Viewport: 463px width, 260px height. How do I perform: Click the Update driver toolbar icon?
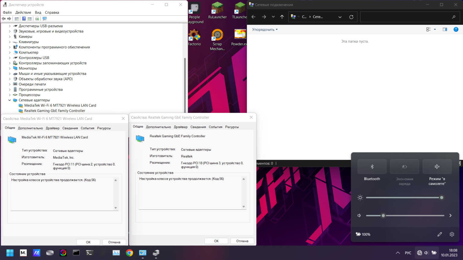[37, 19]
